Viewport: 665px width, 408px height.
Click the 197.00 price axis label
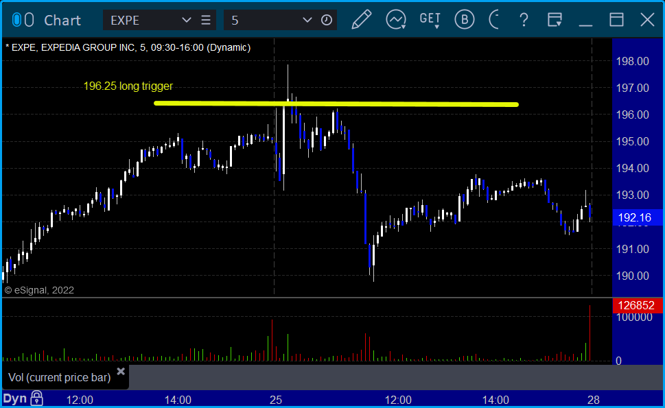(632, 88)
